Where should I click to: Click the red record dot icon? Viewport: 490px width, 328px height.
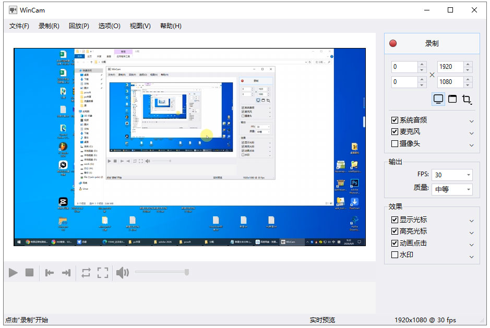[x=393, y=43]
